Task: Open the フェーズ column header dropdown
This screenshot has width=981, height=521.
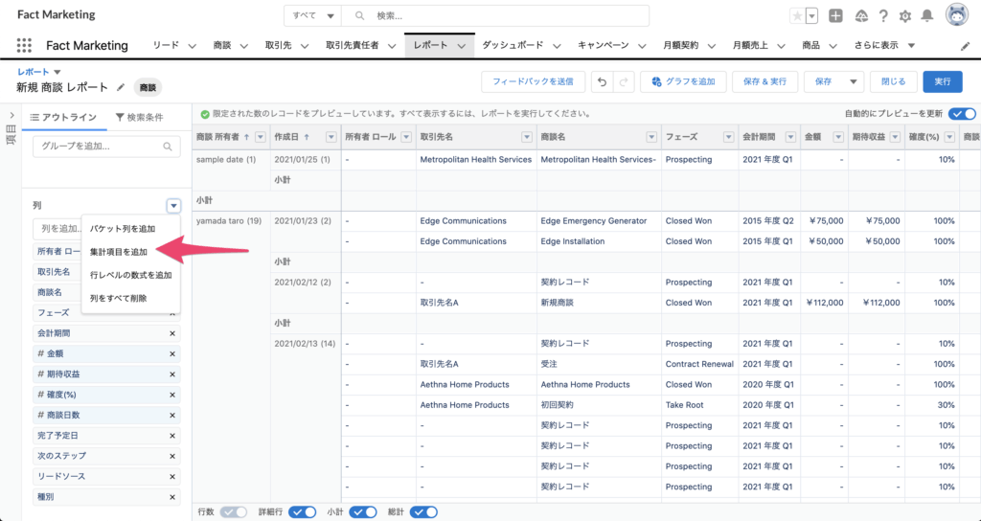Action: point(728,137)
